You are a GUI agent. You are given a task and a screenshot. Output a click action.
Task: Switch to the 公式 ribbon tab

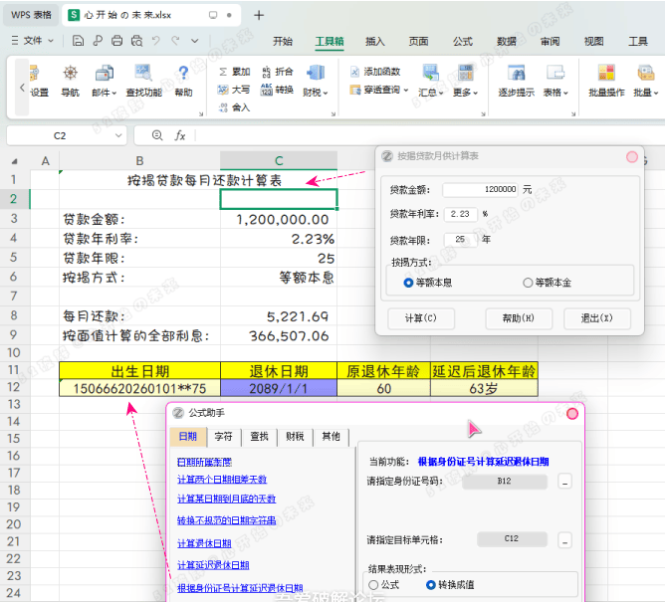click(x=462, y=41)
